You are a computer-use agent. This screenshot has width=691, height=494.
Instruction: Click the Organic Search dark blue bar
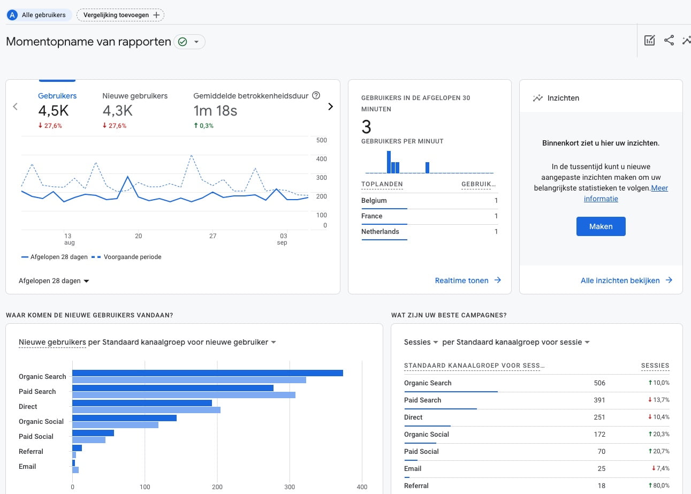point(208,373)
